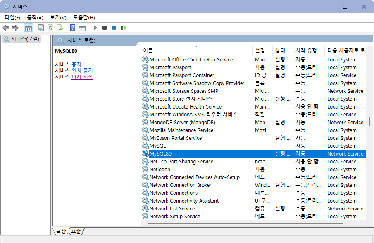Select Mozilla Maintenance Service row
This screenshot has height=243, width=374.
pos(254,130)
